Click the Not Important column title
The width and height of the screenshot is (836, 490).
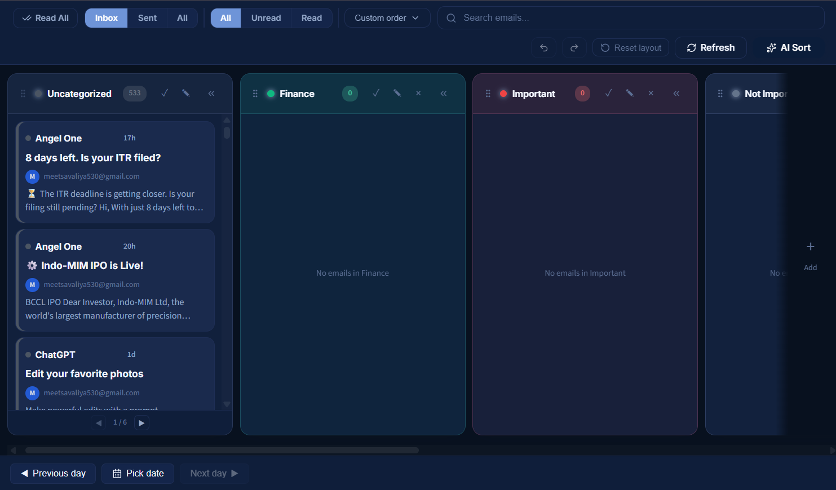click(x=766, y=94)
